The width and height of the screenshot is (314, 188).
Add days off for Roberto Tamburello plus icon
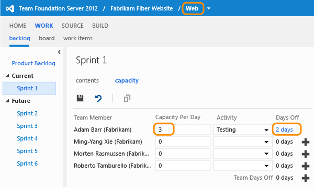(x=306, y=166)
